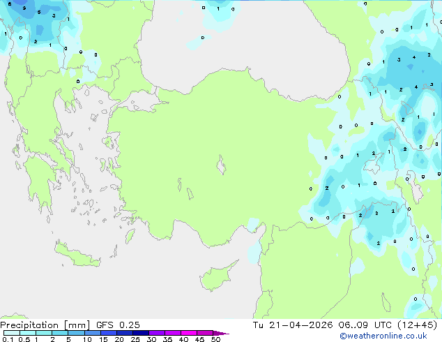The image size is (442, 342).
Task: Click the '0.5' legend scale label
Action: (24, 339)
